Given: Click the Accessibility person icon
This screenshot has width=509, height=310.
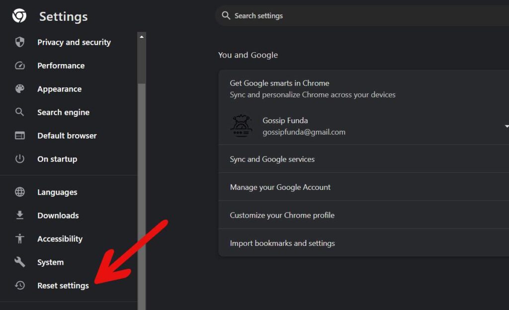Looking at the screenshot, I should coord(20,238).
